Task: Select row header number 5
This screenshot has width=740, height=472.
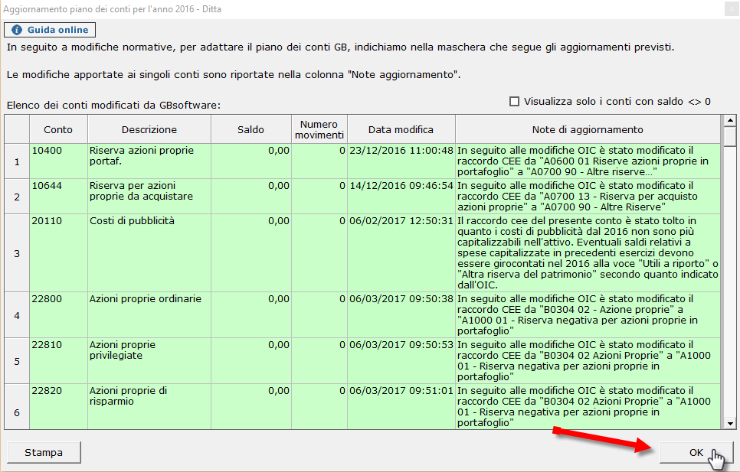Action: coord(17,361)
